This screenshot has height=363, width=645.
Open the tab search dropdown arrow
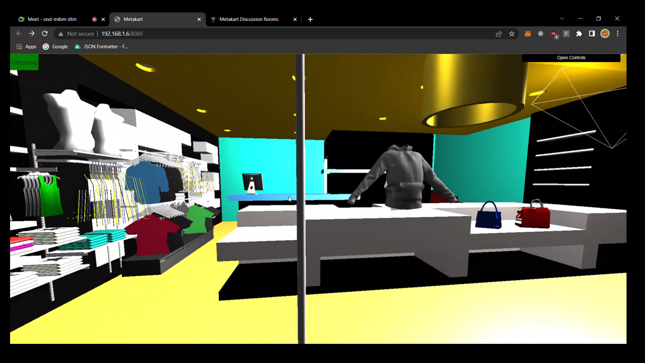pyautogui.click(x=562, y=19)
